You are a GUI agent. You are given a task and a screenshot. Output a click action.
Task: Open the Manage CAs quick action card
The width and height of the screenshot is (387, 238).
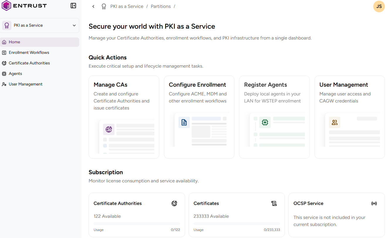coord(124,117)
